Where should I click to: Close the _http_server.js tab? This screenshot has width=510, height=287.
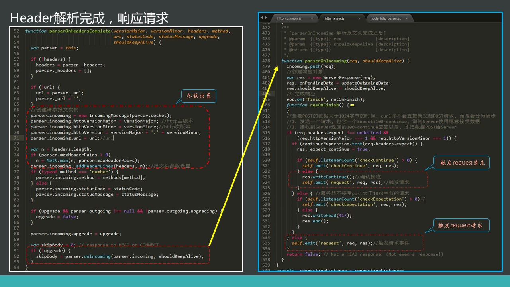click(359, 18)
